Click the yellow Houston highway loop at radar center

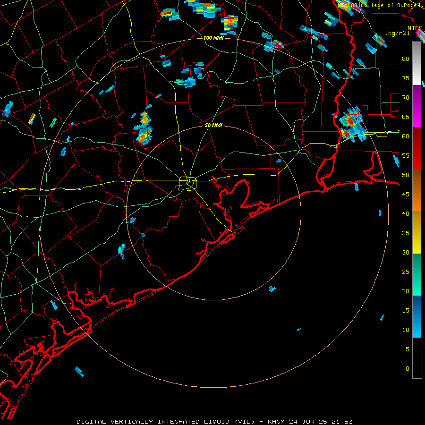click(188, 184)
